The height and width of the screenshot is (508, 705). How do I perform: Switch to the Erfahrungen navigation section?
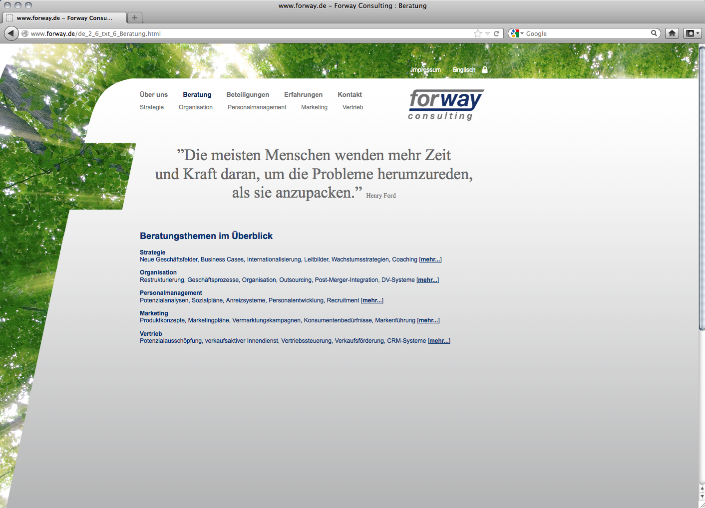tap(303, 94)
